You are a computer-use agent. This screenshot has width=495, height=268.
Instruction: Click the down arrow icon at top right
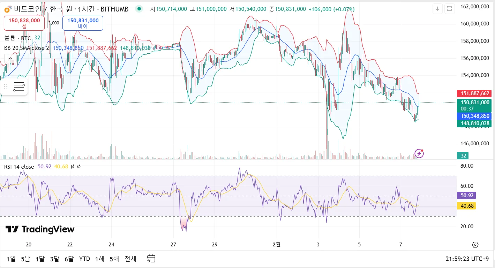click(x=438, y=9)
